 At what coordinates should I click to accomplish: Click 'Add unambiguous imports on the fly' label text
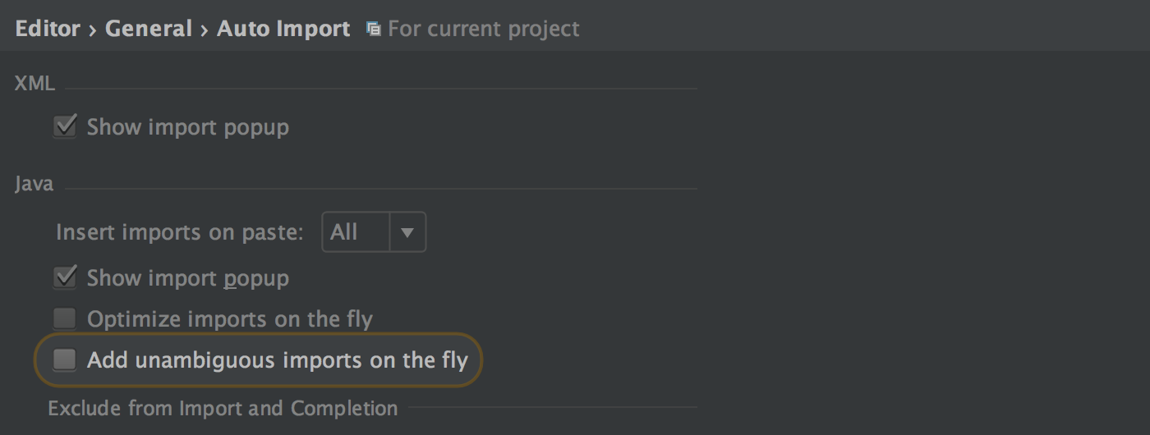pyautogui.click(x=278, y=359)
